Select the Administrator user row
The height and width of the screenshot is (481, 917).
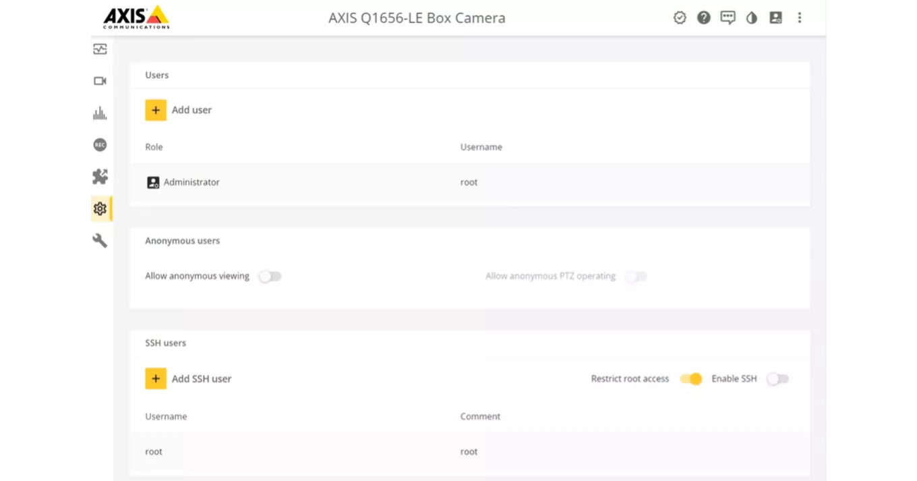(x=470, y=182)
